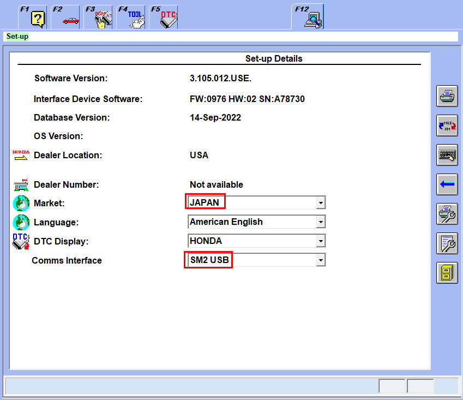Screen dimensions: 463x400
Task: Expand the Comms Interface dropdown arrow
Action: coord(320,260)
